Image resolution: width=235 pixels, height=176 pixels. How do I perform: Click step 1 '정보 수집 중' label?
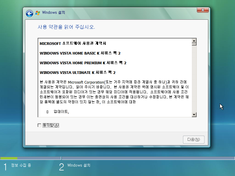pyautogui.click(x=21, y=165)
